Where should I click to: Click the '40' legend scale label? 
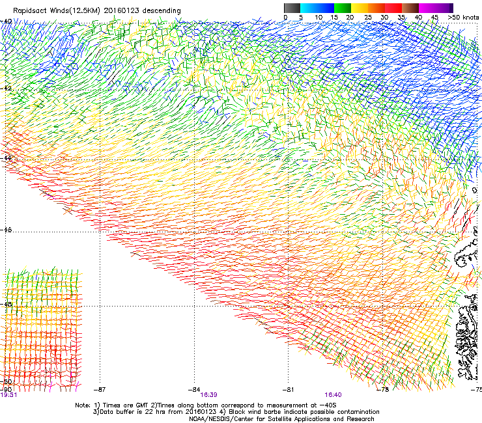pos(418,18)
